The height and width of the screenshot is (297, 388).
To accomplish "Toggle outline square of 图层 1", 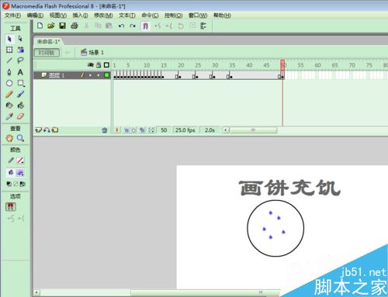I will tap(106, 75).
